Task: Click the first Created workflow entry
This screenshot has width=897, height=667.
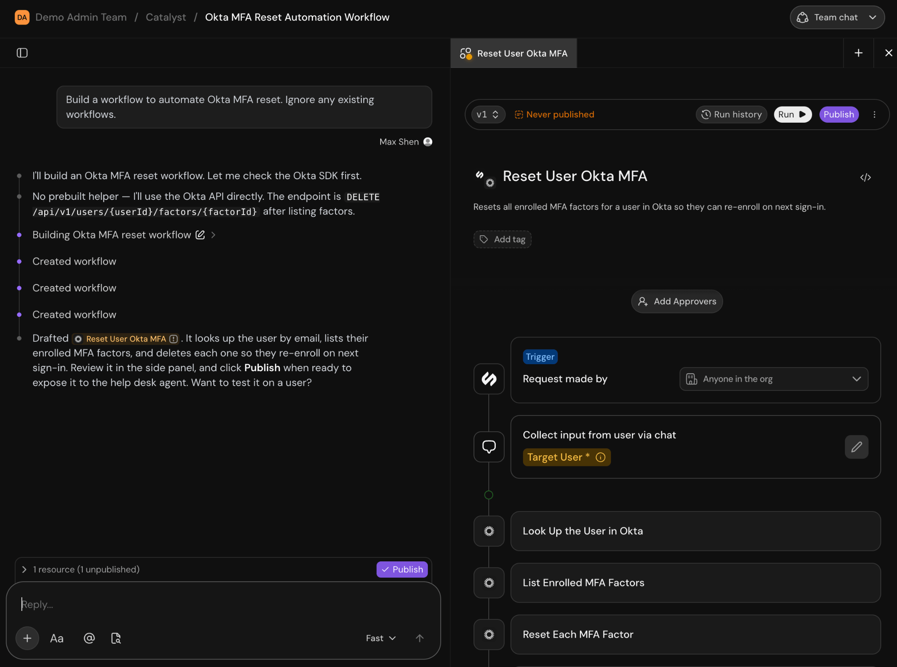Action: [74, 262]
